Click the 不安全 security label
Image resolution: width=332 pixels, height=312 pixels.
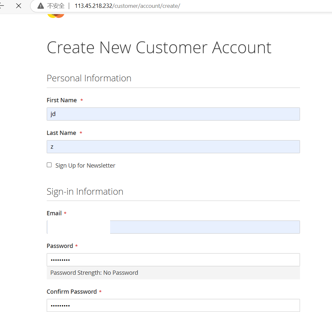click(56, 6)
